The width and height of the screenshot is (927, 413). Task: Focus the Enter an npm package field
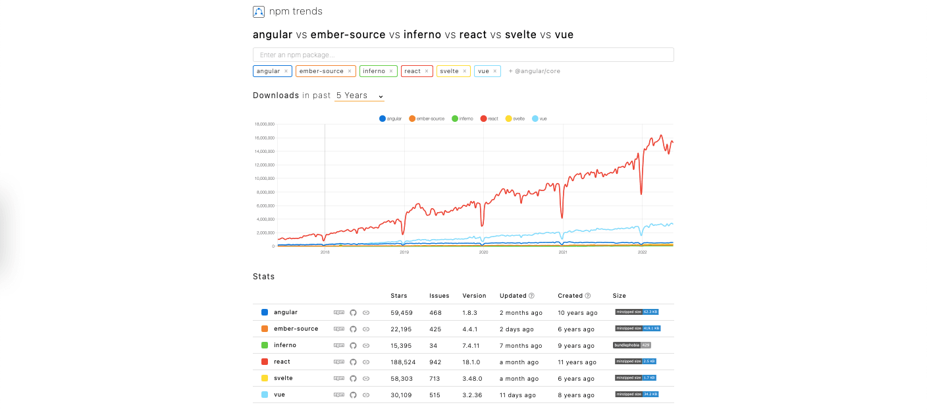[x=463, y=55]
